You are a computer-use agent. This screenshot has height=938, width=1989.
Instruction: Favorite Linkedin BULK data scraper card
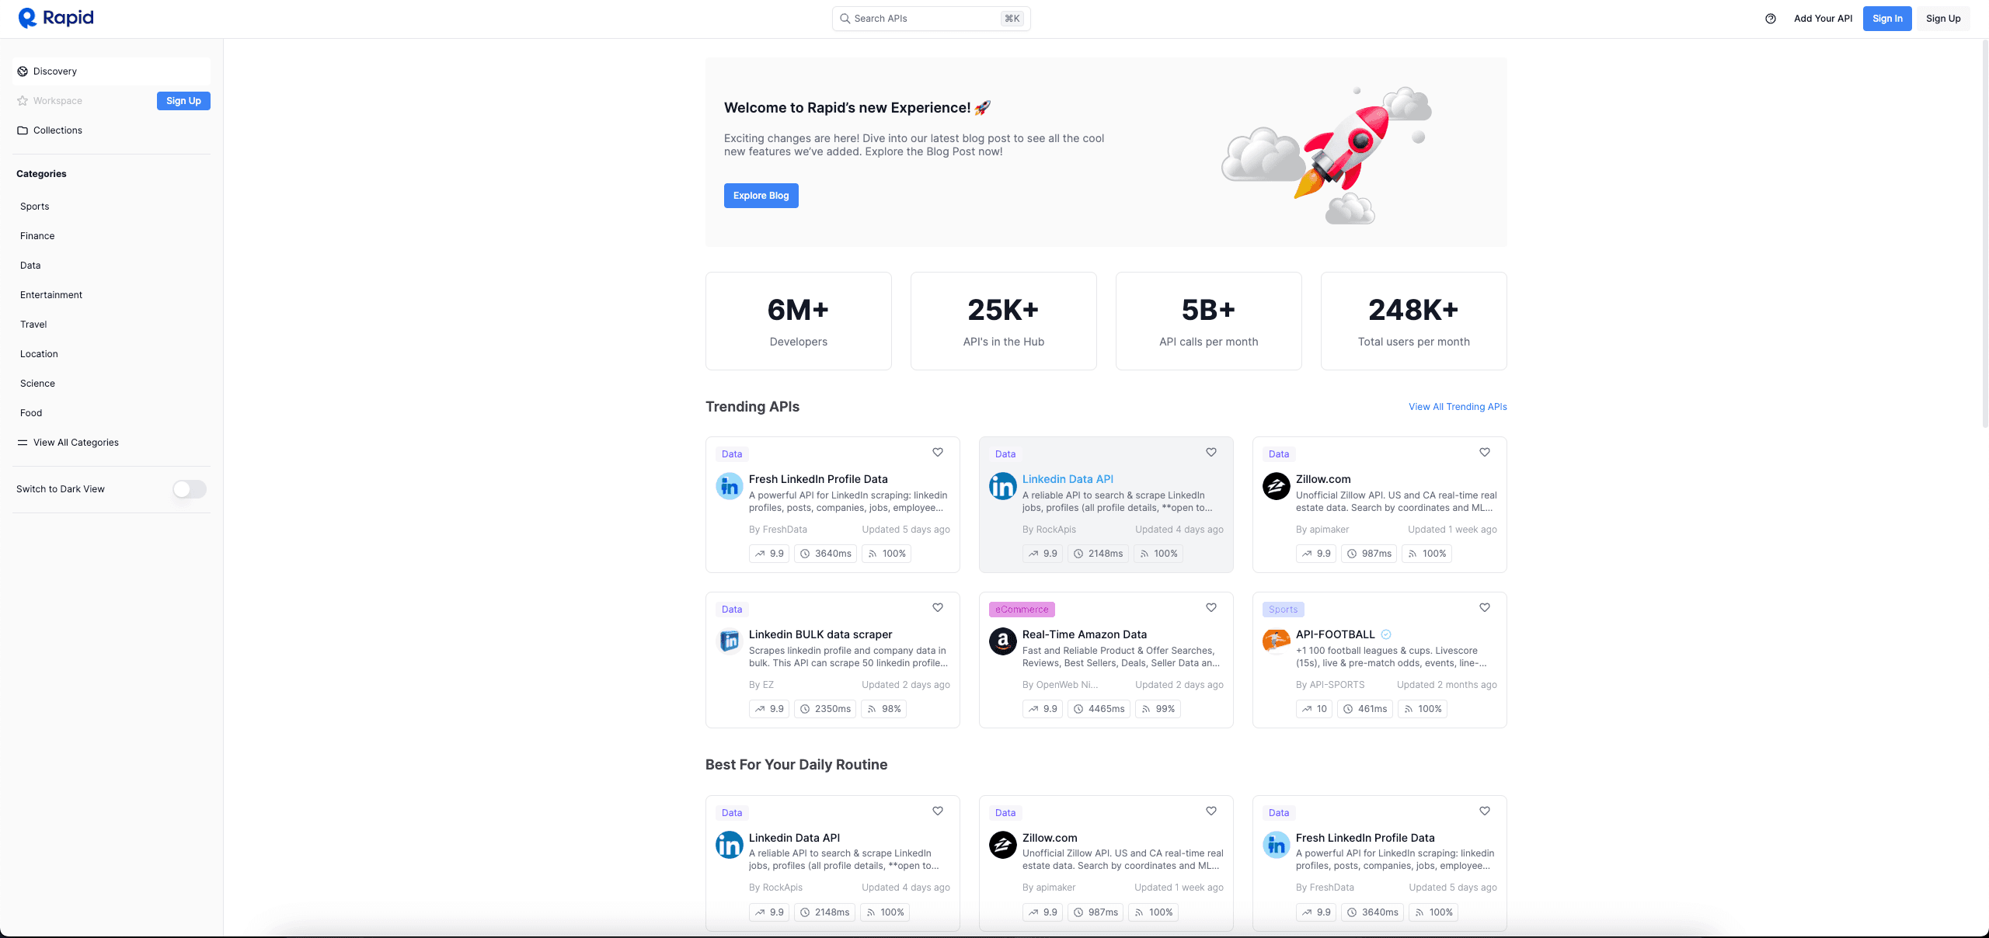point(938,608)
